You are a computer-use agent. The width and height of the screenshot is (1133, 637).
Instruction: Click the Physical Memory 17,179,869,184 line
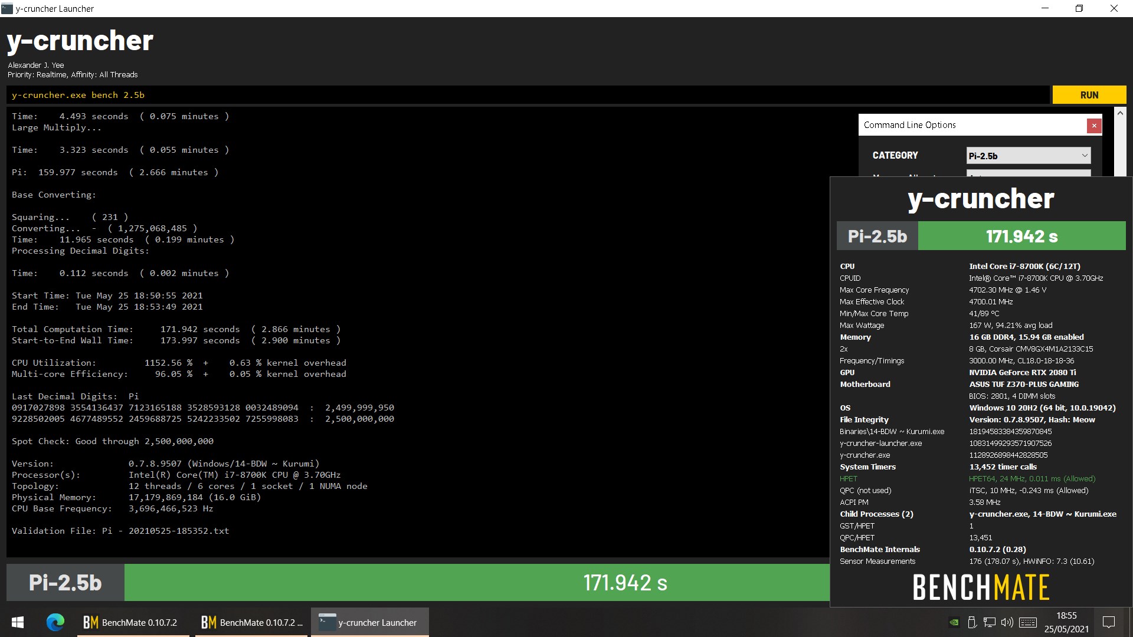pos(136,497)
